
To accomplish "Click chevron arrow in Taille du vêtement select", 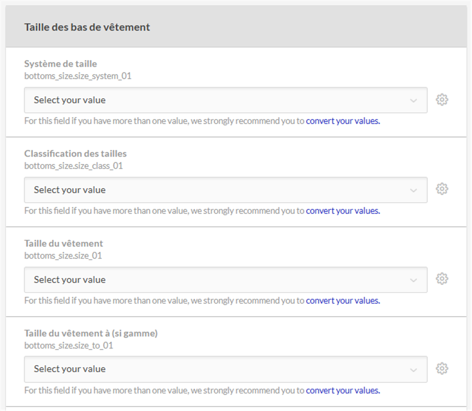I will [x=413, y=280].
